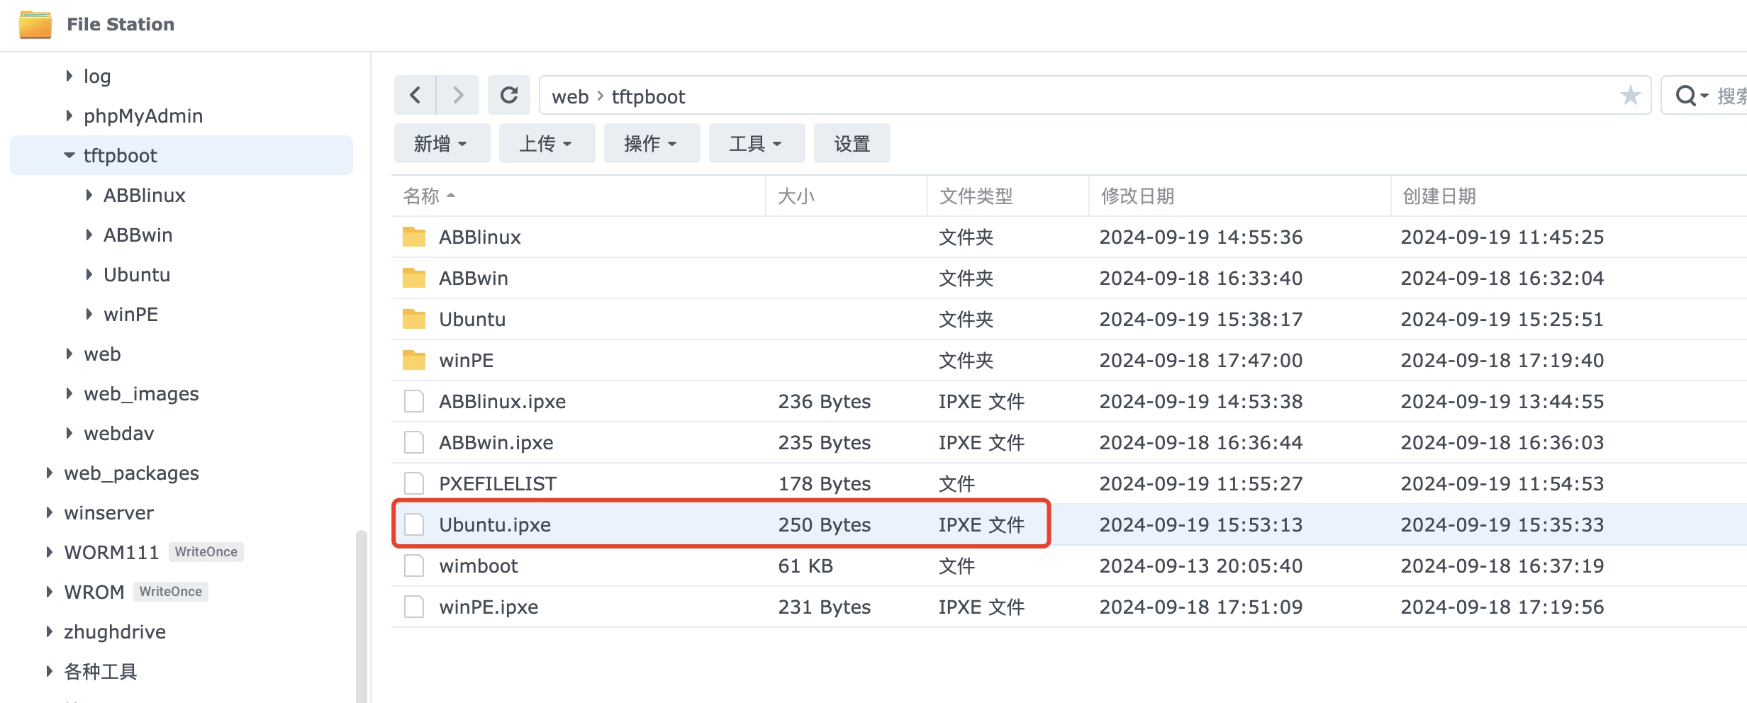This screenshot has height=703, width=1747.
Task: Click the ABBlinux folder icon in file list
Action: [414, 237]
